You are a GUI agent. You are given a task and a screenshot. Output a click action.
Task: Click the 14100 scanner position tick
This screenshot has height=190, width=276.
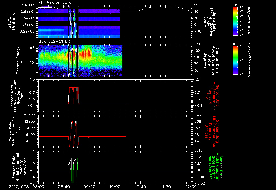pyautogui.click(x=30, y=128)
